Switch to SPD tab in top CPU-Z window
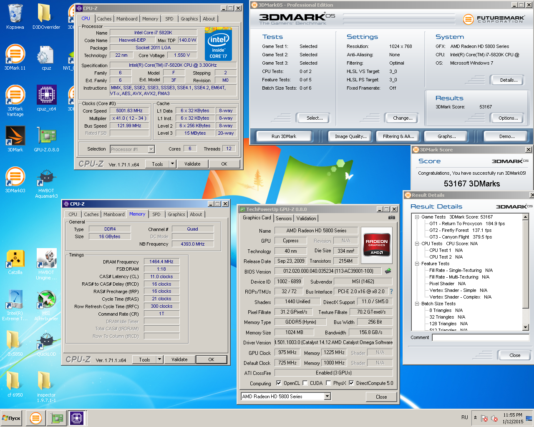The image size is (534, 427). (169, 19)
